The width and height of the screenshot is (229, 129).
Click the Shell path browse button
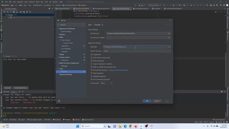[x=169, y=47]
